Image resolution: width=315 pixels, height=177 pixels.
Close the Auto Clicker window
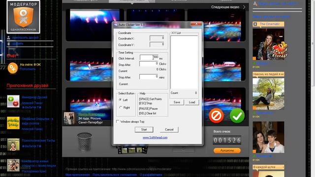196,24
